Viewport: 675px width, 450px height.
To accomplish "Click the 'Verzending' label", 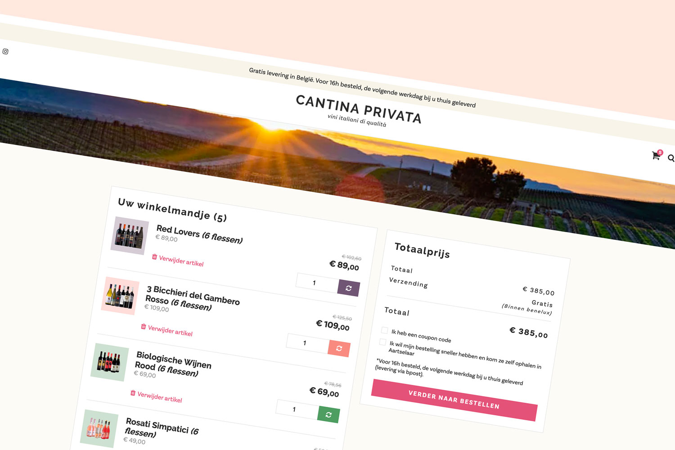I will 409,282.
